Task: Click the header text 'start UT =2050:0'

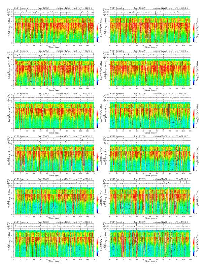Action: point(178,94)
